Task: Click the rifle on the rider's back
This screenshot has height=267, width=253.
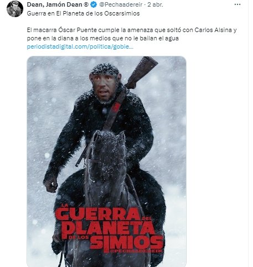Action: click(142, 72)
